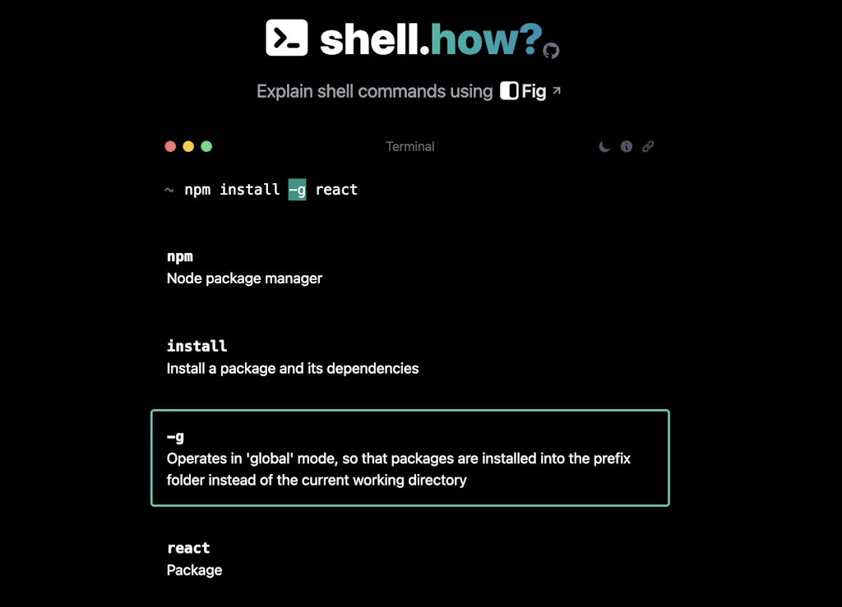This screenshot has height=607, width=842.
Task: Click the green window control dot
Action: pyautogui.click(x=206, y=146)
